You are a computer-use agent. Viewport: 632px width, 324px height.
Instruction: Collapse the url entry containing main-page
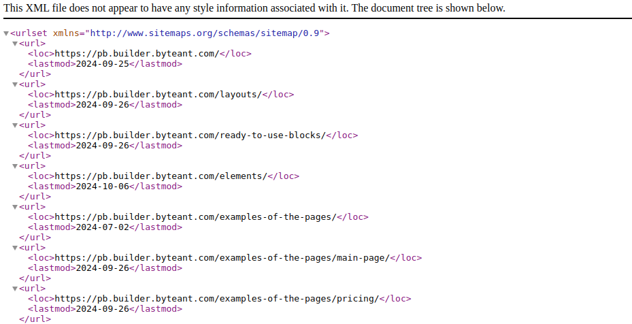point(15,248)
